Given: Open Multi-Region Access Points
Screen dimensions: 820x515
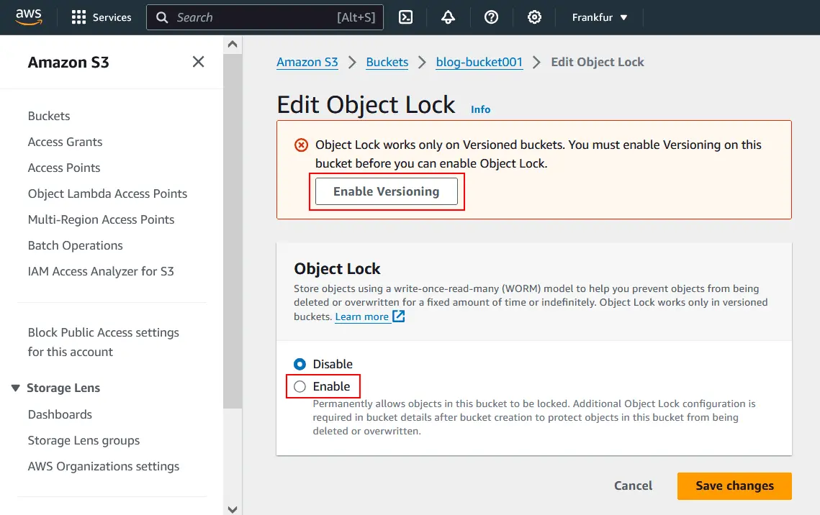Looking at the screenshot, I should click(x=101, y=219).
